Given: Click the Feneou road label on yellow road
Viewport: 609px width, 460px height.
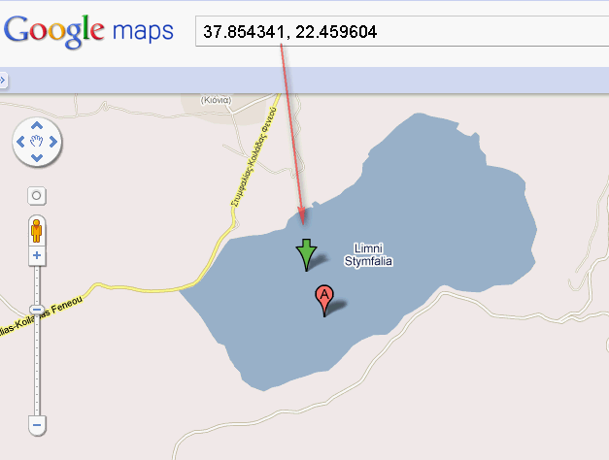Looking at the screenshot, I should click(x=67, y=306).
